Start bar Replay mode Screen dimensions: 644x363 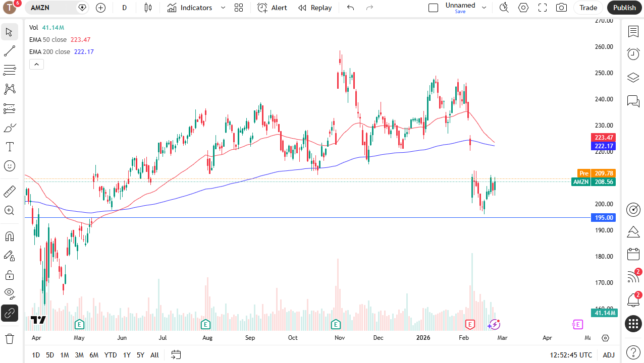click(315, 8)
